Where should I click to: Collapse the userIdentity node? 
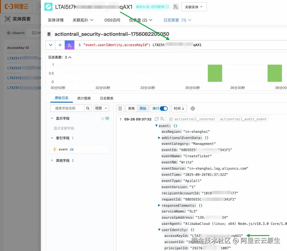[x=159, y=230]
